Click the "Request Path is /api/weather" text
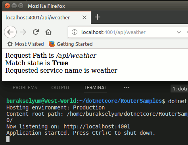Screen dimensions: 188x145 (x=51, y=55)
